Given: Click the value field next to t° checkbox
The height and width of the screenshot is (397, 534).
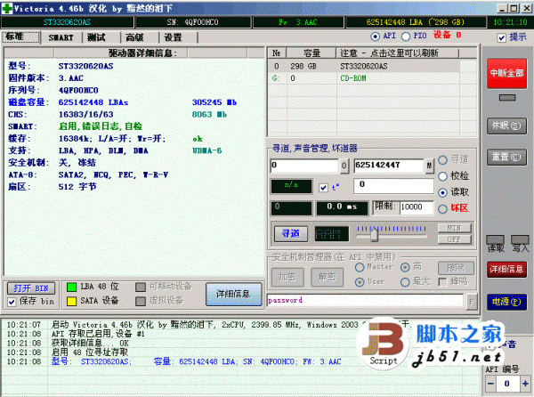Looking at the screenshot, I should [393, 185].
